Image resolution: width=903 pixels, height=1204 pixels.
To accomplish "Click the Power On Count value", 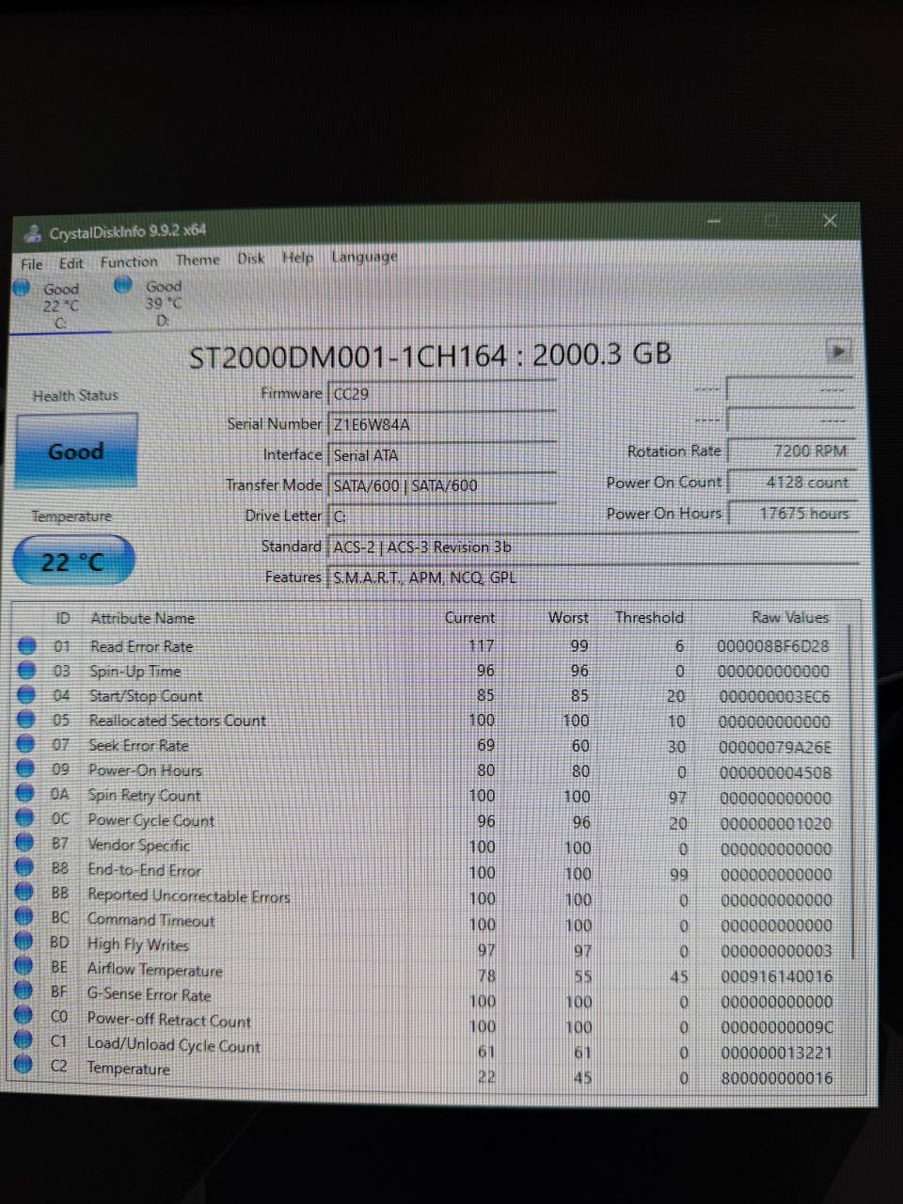I will pyautogui.click(x=792, y=482).
